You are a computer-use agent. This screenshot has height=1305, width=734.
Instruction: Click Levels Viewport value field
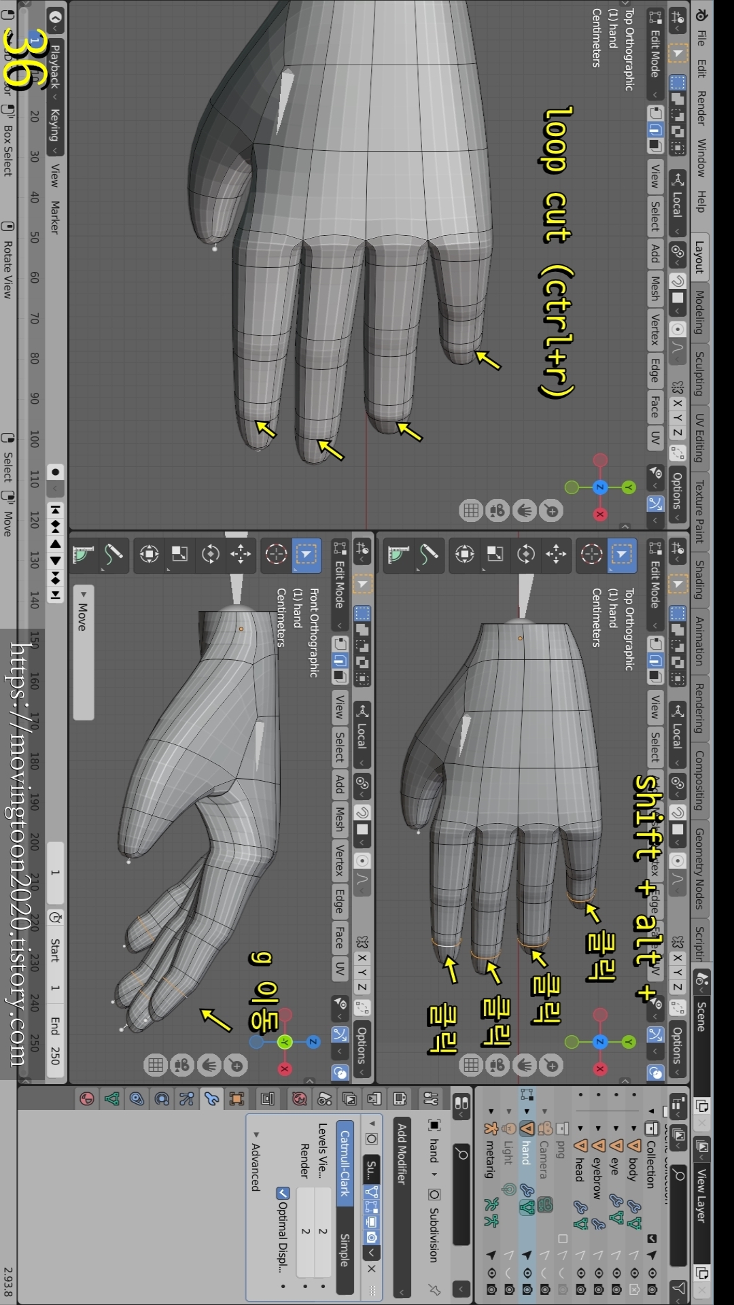point(323,1231)
